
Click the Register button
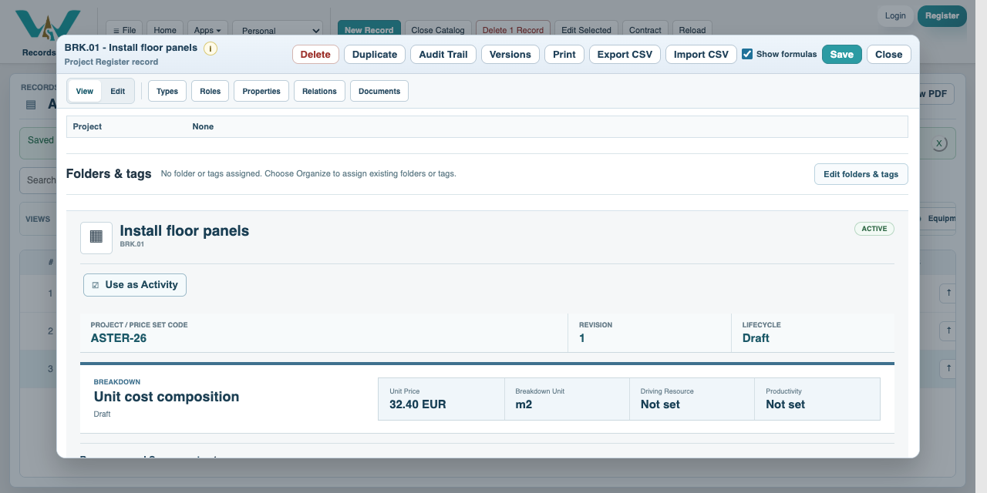[x=942, y=15]
